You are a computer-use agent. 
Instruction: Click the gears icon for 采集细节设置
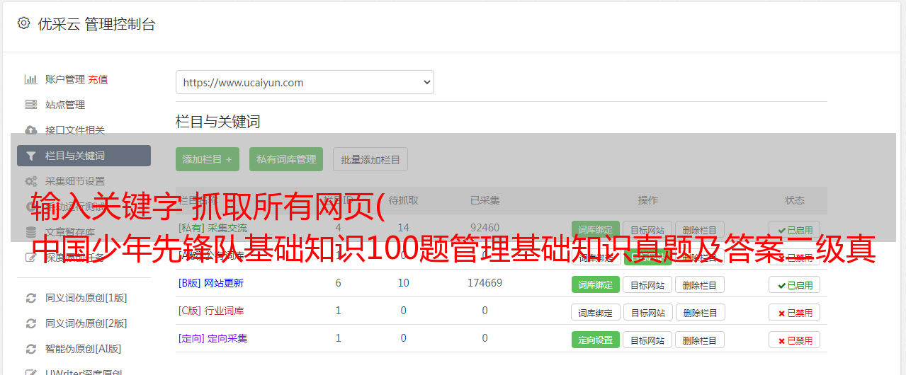coord(30,181)
